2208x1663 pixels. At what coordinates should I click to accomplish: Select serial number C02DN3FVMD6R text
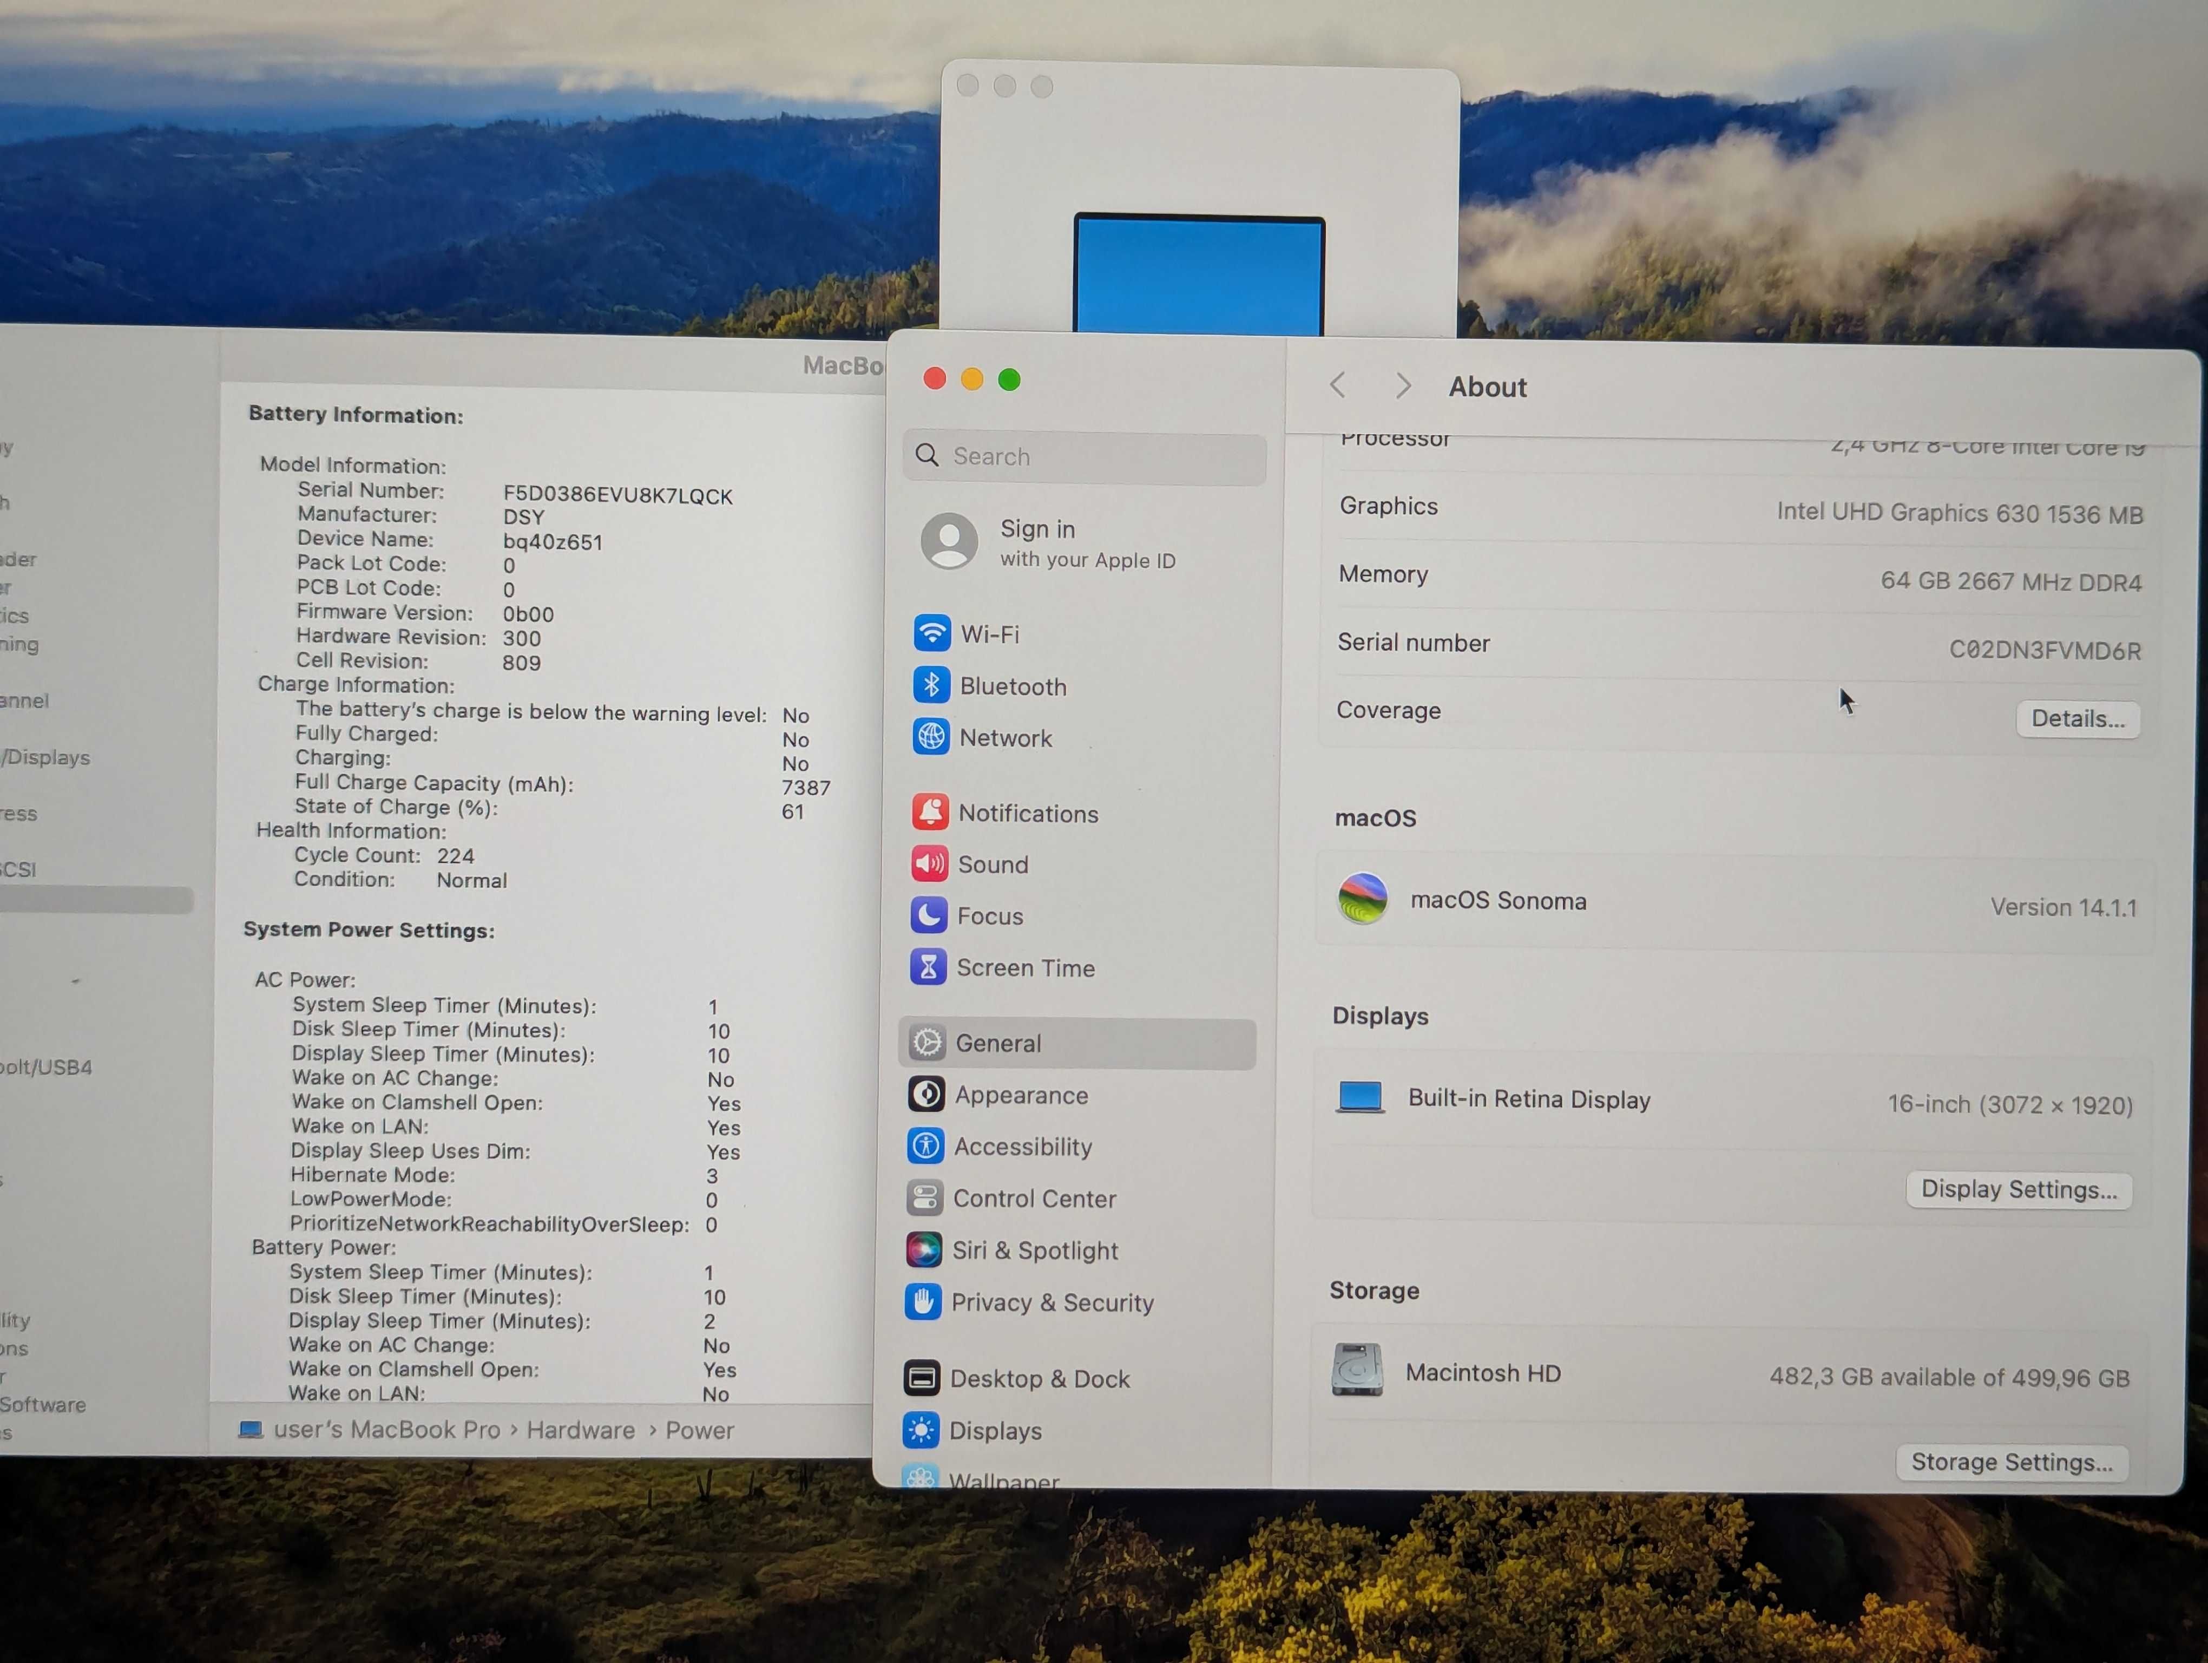tap(2045, 650)
